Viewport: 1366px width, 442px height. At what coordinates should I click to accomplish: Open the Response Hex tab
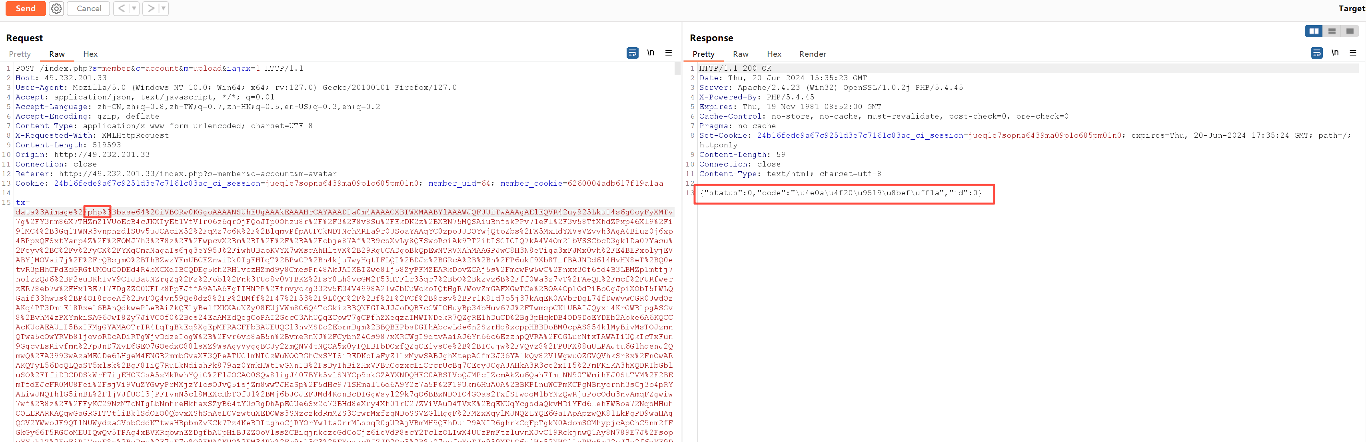(x=774, y=54)
